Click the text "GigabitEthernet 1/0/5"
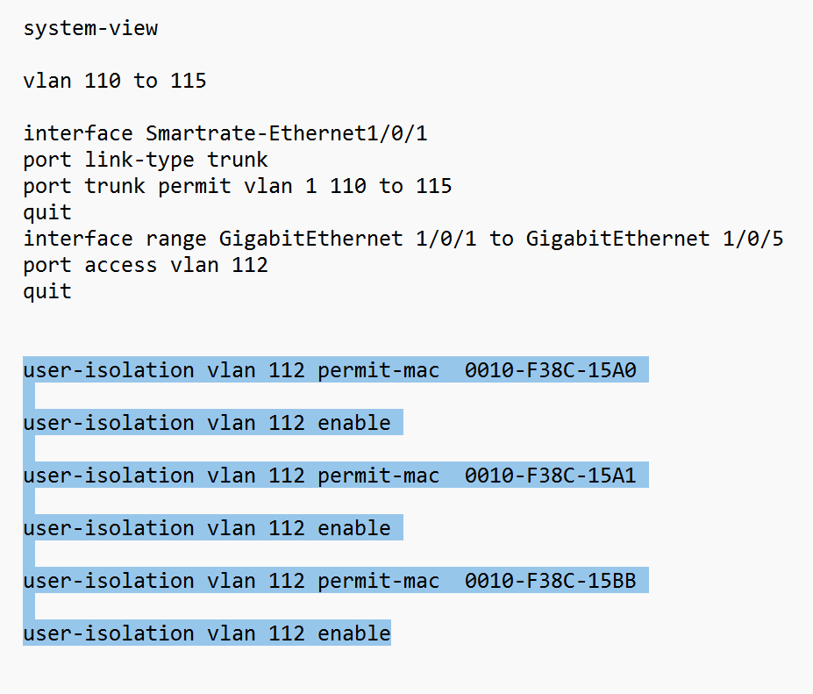The image size is (813, 694). click(654, 239)
